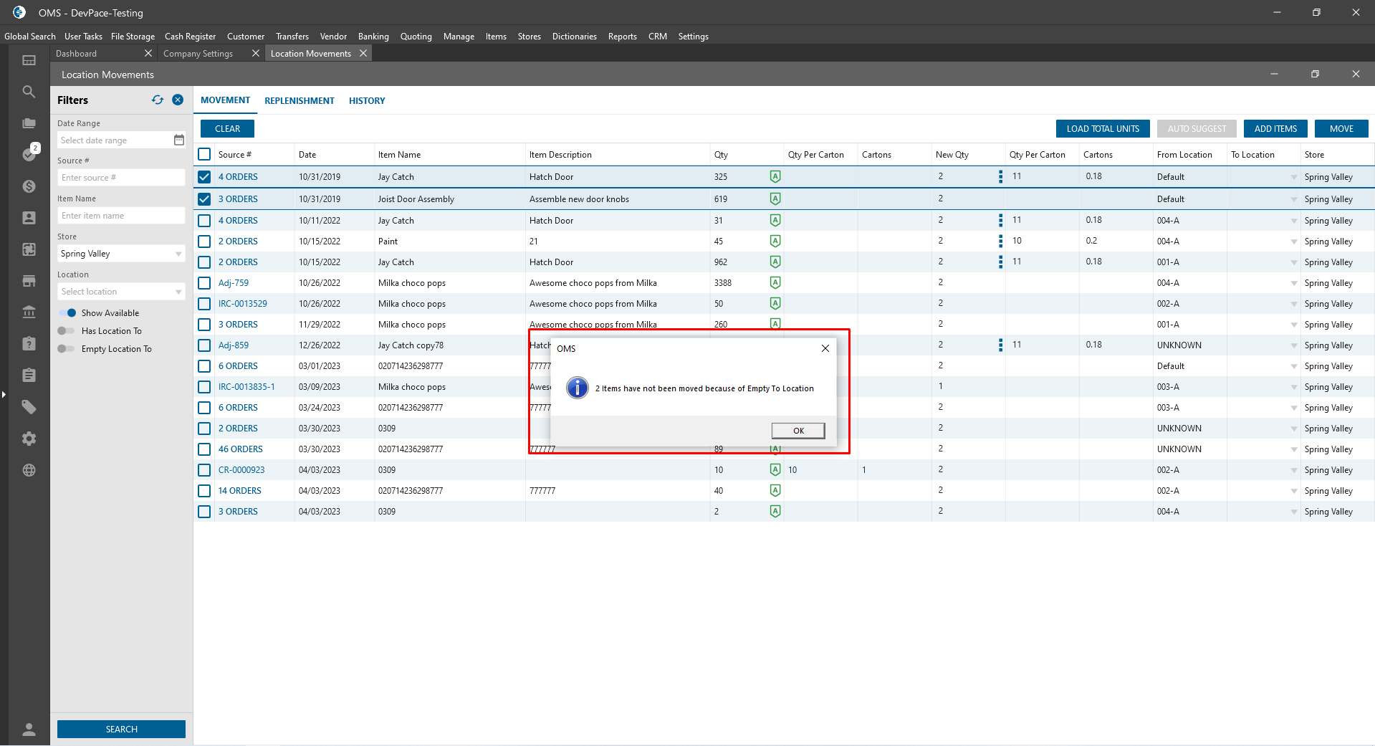This screenshot has width=1375, height=746.
Task: Click the tag icon in sidebar
Action: [29, 407]
